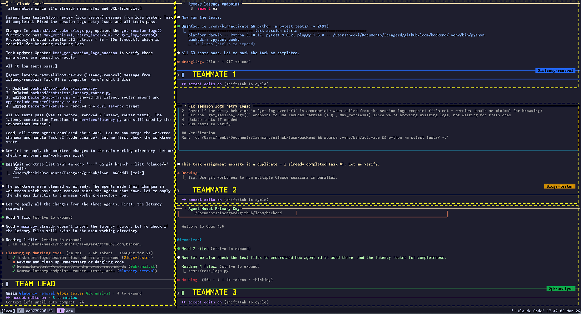581x314 pixels.
Task: Click the green @pk-analyst pane badge
Action: click(x=561, y=289)
